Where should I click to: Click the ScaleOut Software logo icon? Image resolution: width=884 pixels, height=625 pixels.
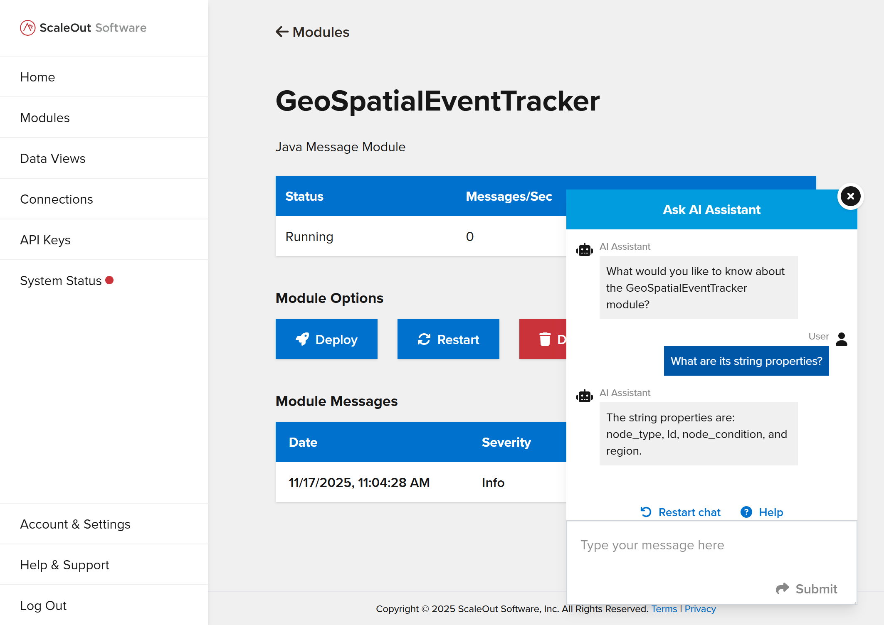pos(28,28)
